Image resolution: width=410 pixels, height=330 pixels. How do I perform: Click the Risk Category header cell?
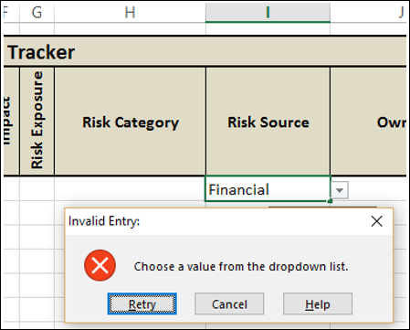click(x=131, y=122)
